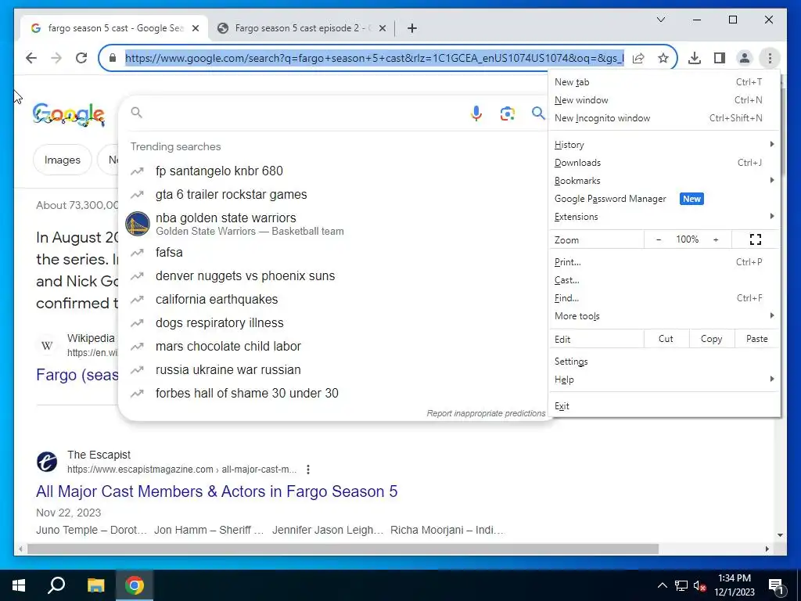Start voice search with the microphone icon

tap(476, 113)
